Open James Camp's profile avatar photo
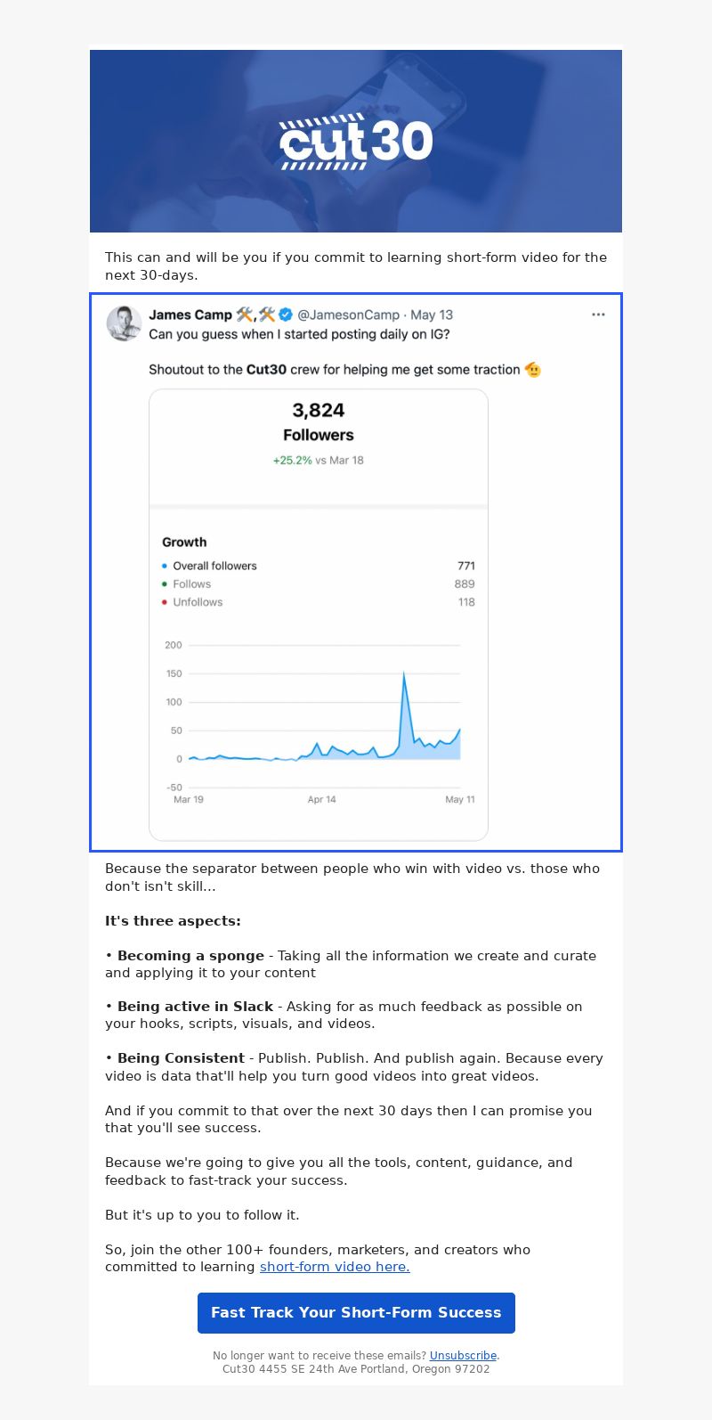Image resolution: width=712 pixels, height=1420 pixels. 125,323
